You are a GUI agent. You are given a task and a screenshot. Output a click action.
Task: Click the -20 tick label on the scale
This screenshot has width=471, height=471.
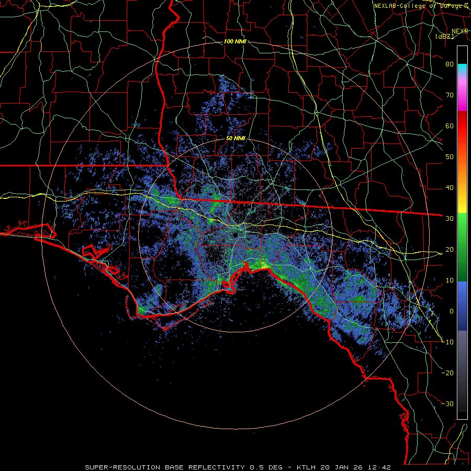tap(448, 373)
